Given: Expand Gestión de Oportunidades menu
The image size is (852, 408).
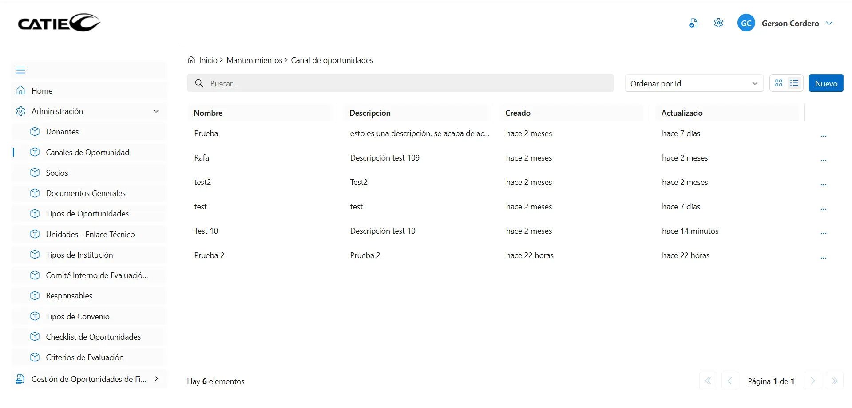Looking at the screenshot, I should 156,379.
